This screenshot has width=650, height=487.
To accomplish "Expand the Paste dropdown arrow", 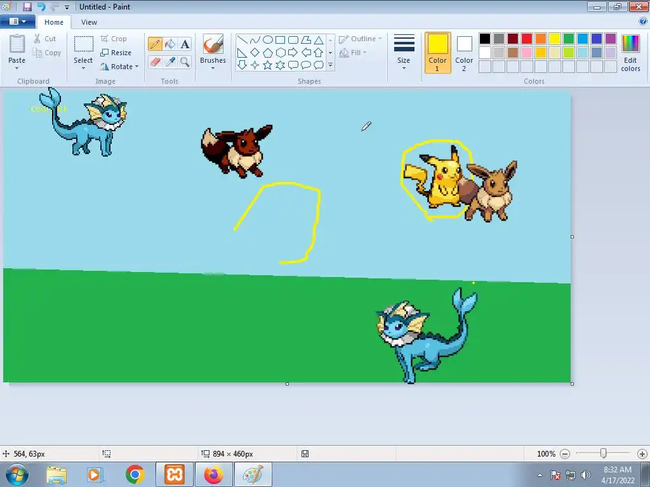I will click(x=17, y=68).
